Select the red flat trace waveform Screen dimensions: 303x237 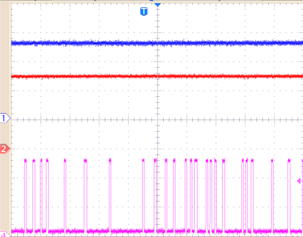(101, 76)
